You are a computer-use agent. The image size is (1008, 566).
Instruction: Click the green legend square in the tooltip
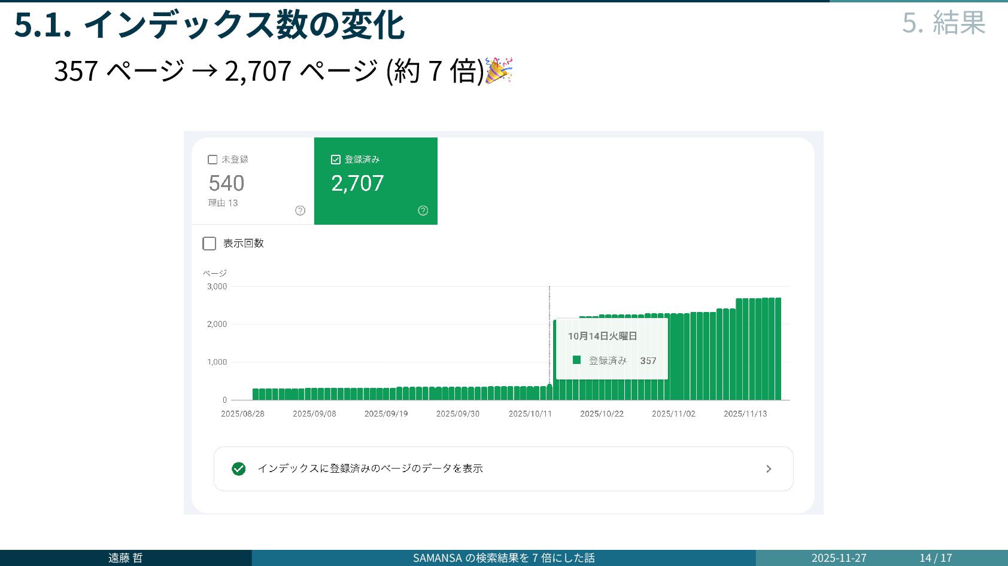point(577,360)
